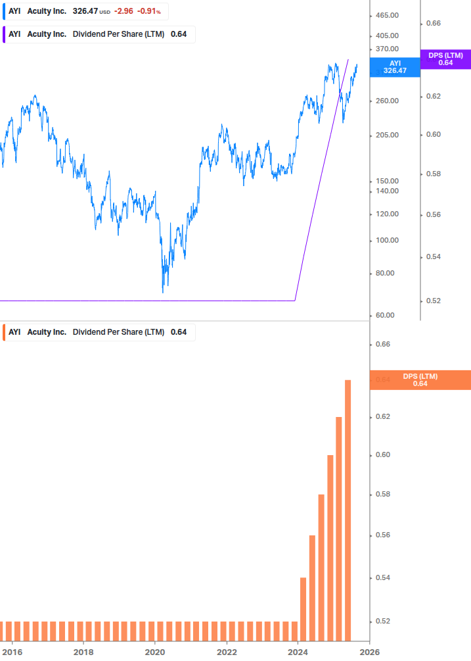Click the orange bar reaching 0.60
471x661 pixels.
[330, 548]
